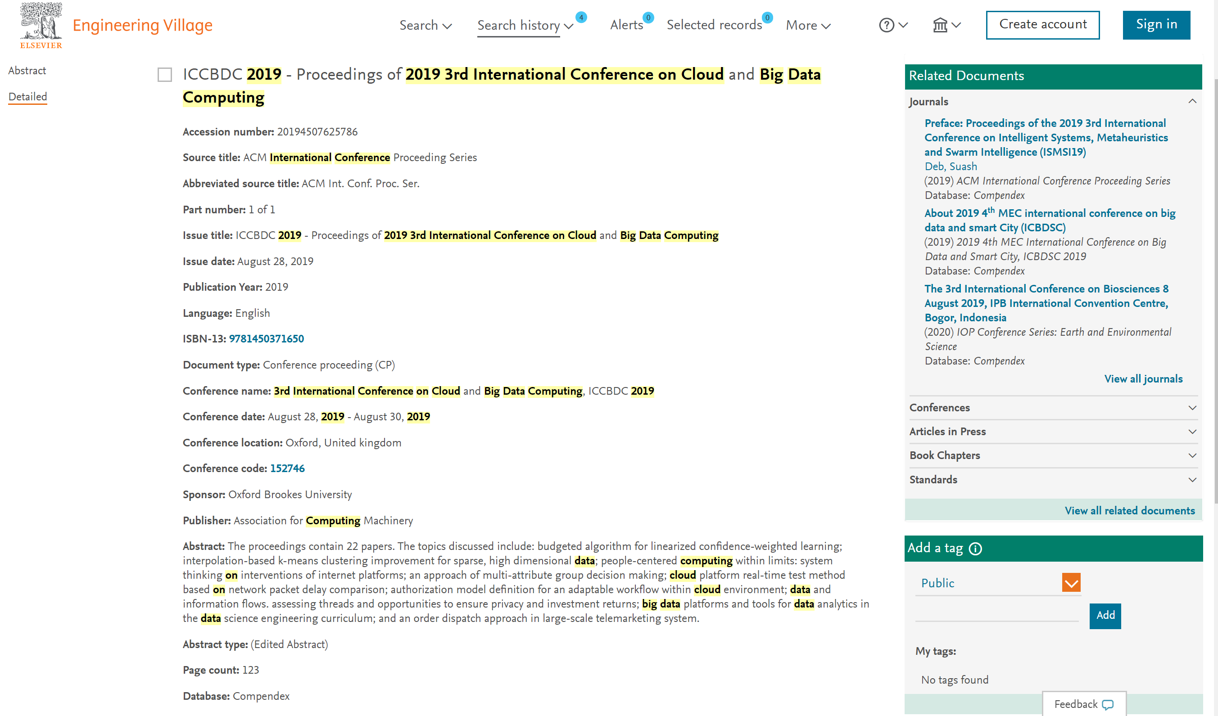
Task: Click the Related Documents panel header
Action: pos(1053,77)
